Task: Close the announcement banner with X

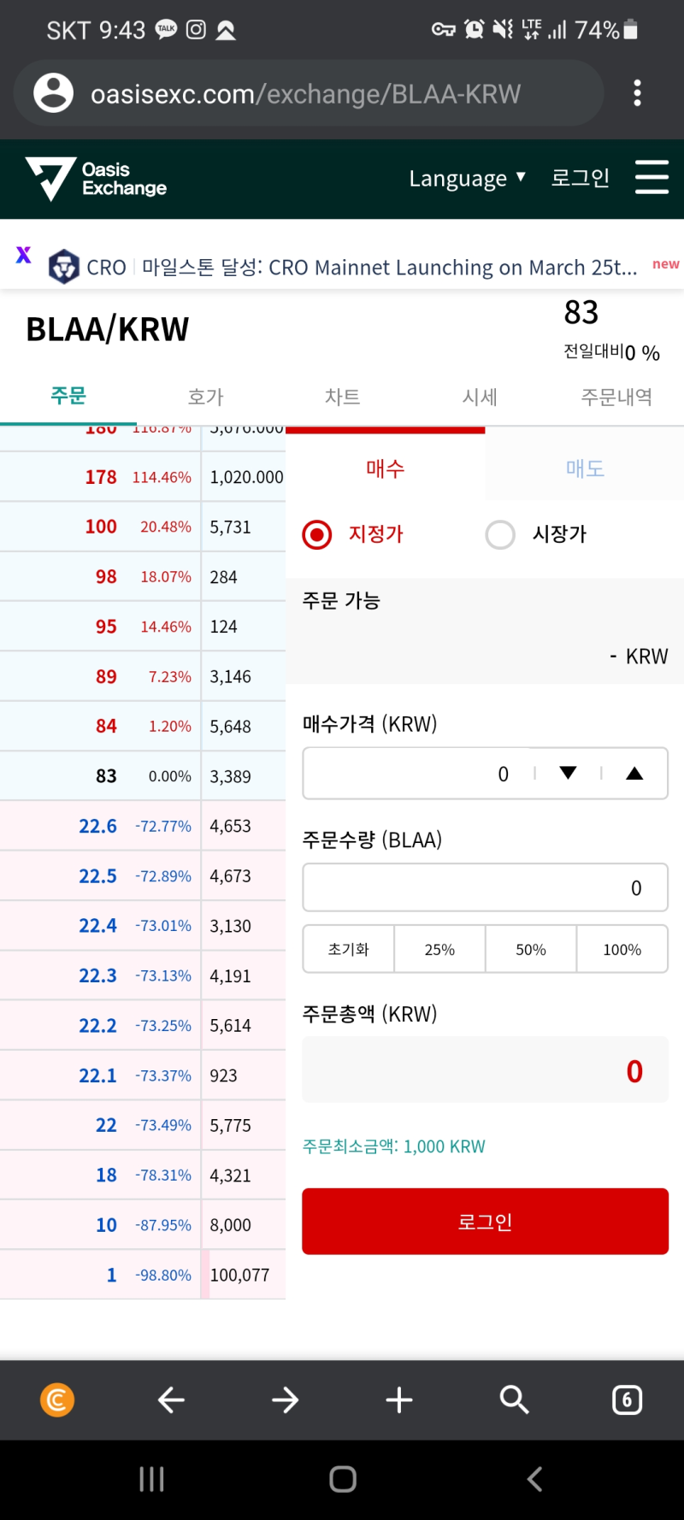Action: [x=24, y=255]
